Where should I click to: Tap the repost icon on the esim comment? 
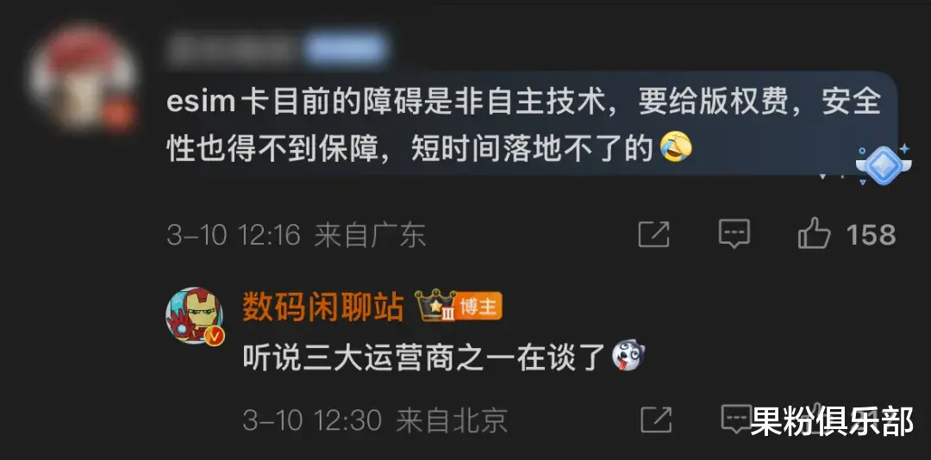[653, 234]
